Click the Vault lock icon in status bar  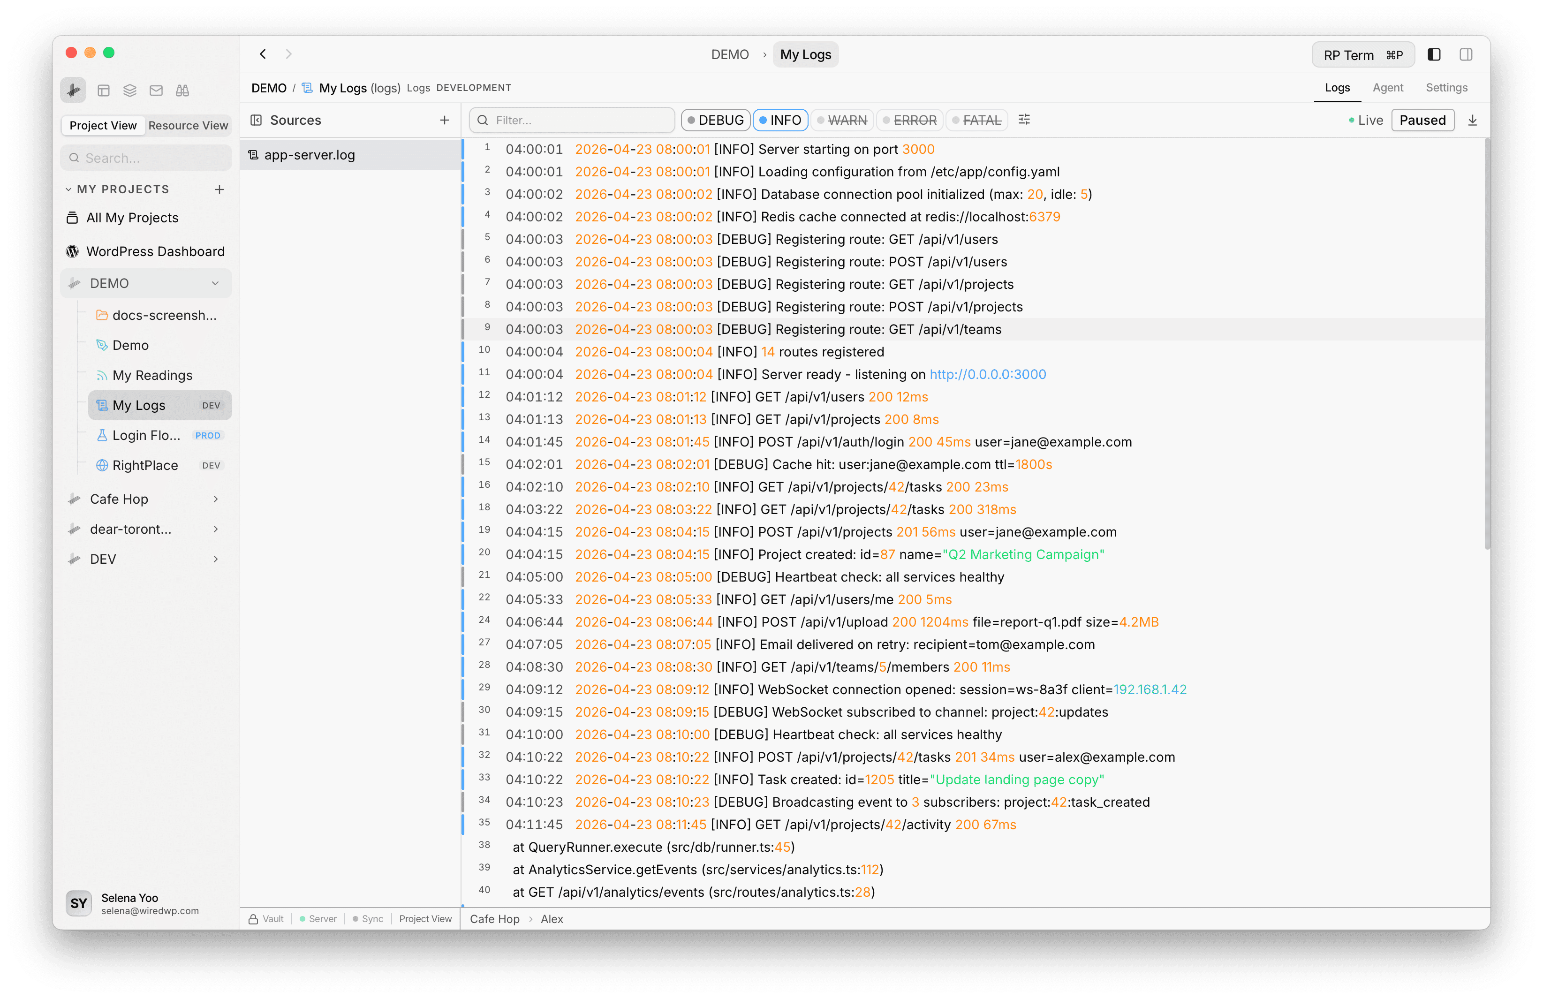[x=253, y=919]
